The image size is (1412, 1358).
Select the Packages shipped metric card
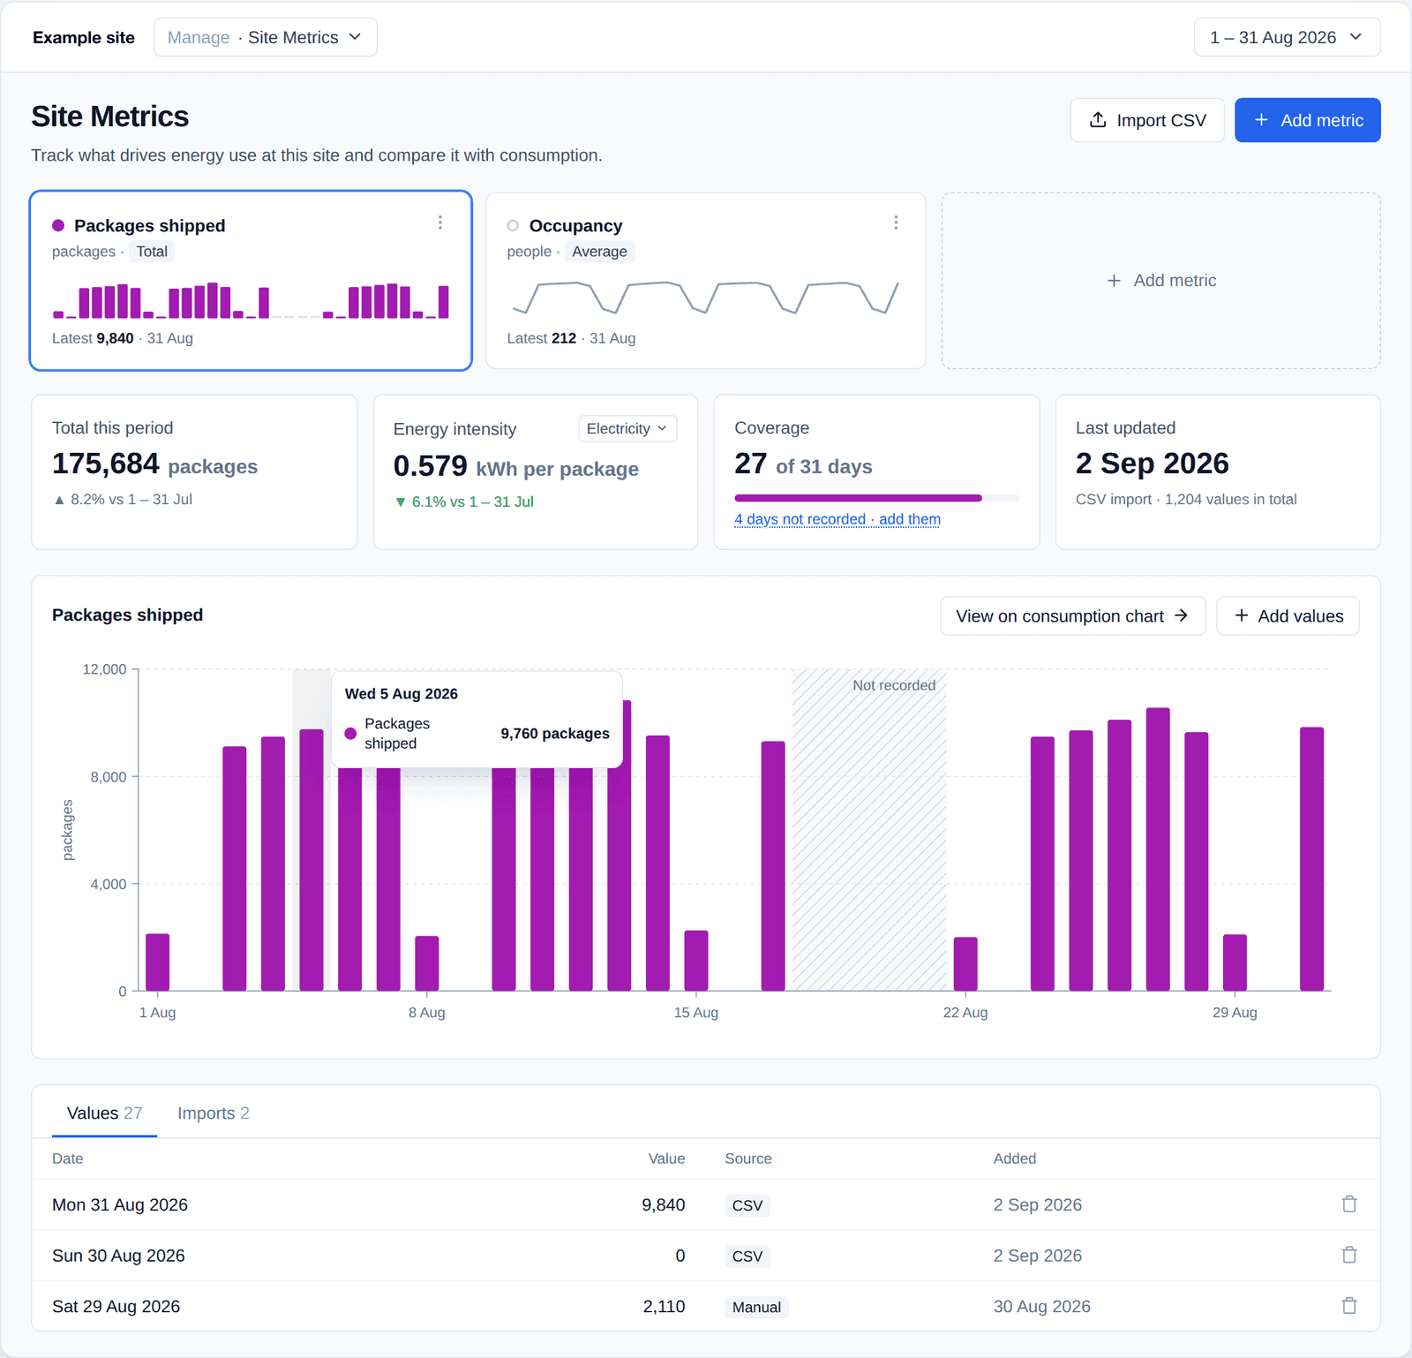point(251,281)
